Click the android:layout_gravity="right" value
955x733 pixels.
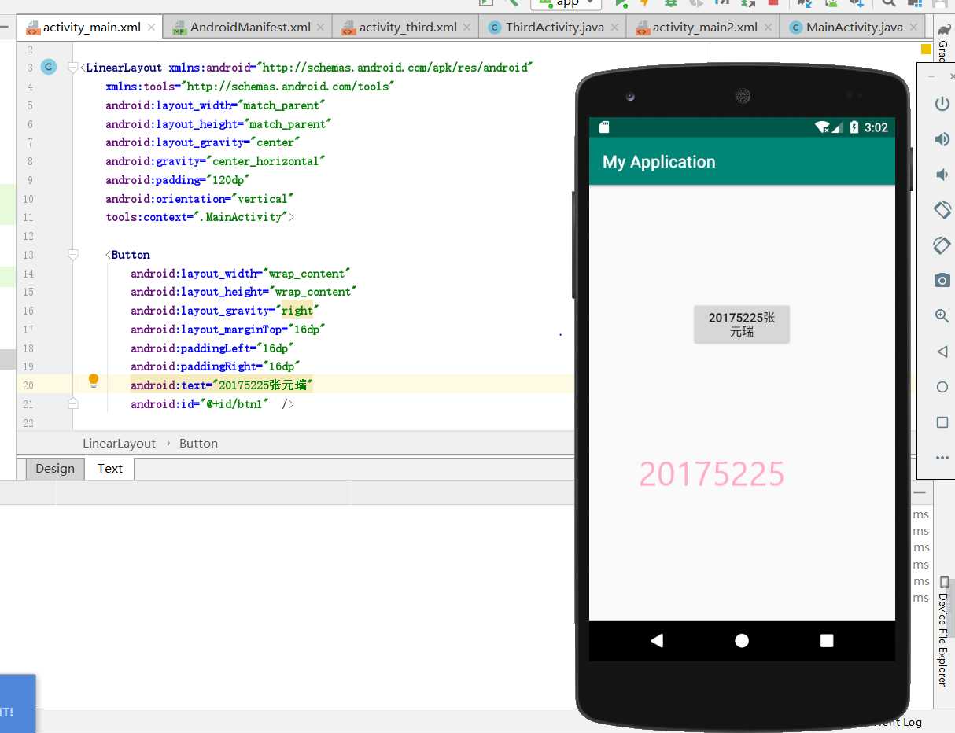coord(297,311)
